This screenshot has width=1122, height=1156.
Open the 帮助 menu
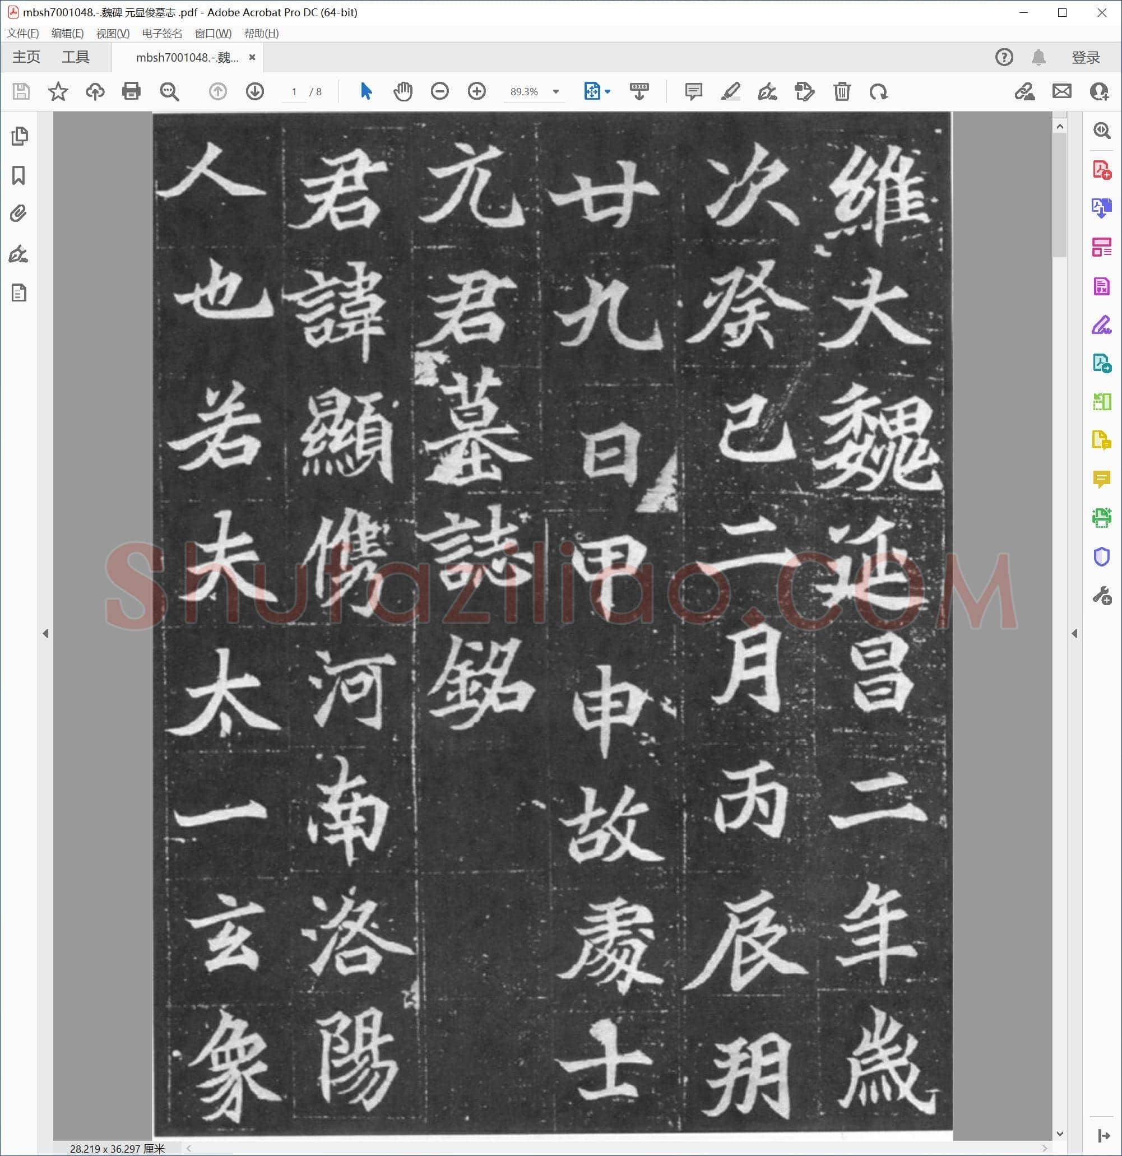(261, 33)
